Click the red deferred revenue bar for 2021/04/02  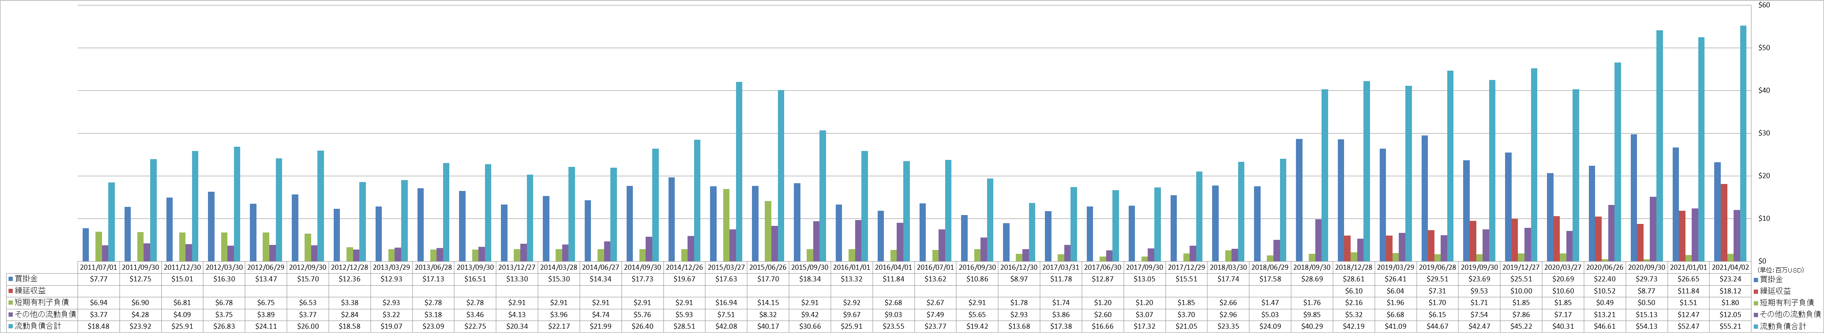click(1724, 222)
